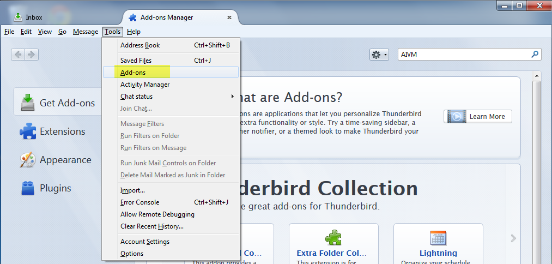Open the Edit menu
The width and height of the screenshot is (552, 264).
point(26,32)
